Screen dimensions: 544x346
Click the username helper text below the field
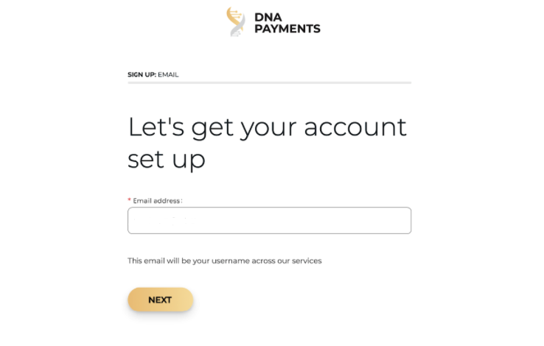point(225,261)
